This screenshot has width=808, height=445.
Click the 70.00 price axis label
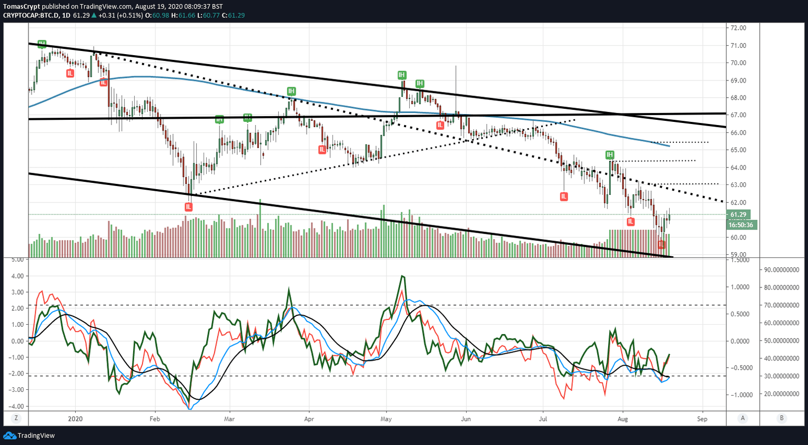coord(739,63)
